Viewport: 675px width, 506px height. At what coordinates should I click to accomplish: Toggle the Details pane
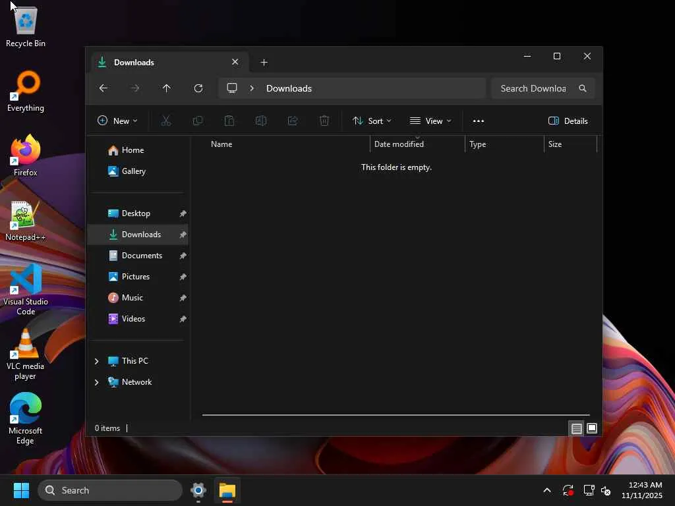click(568, 121)
